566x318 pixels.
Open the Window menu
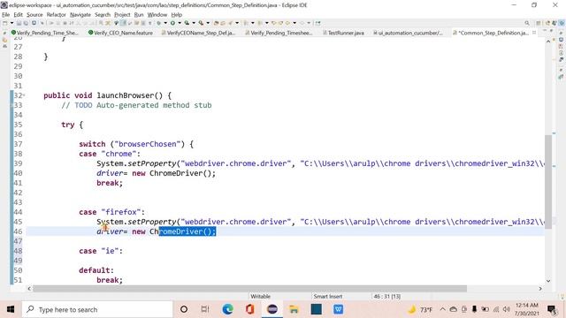tap(157, 14)
